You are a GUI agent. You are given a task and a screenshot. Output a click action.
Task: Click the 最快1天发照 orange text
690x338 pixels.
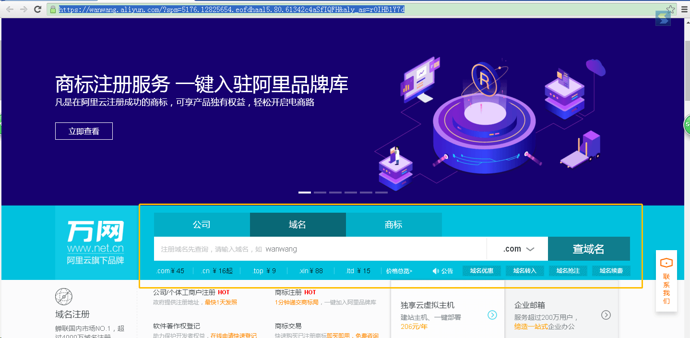click(221, 302)
